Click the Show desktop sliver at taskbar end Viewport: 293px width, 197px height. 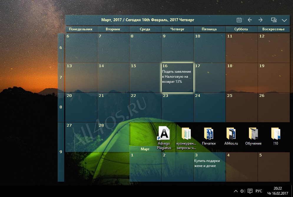point(292,191)
